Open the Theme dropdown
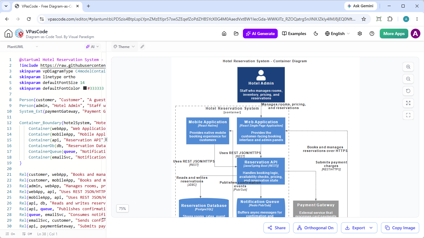This screenshot has height=238, width=424. pos(124,47)
